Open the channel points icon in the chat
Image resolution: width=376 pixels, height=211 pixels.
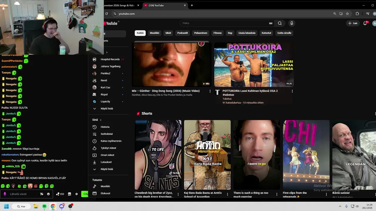point(60,194)
